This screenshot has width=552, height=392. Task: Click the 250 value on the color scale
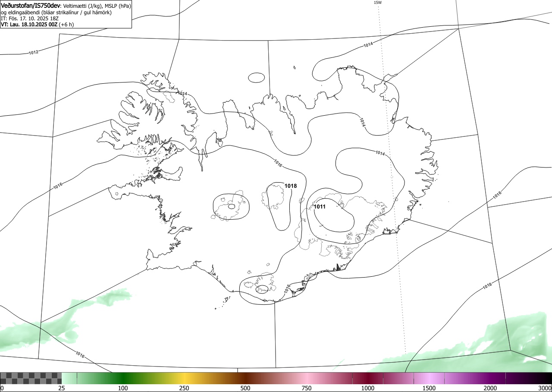pyautogui.click(x=184, y=388)
